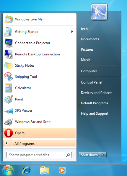
Task: Open Help and Support link
Action: (95, 113)
